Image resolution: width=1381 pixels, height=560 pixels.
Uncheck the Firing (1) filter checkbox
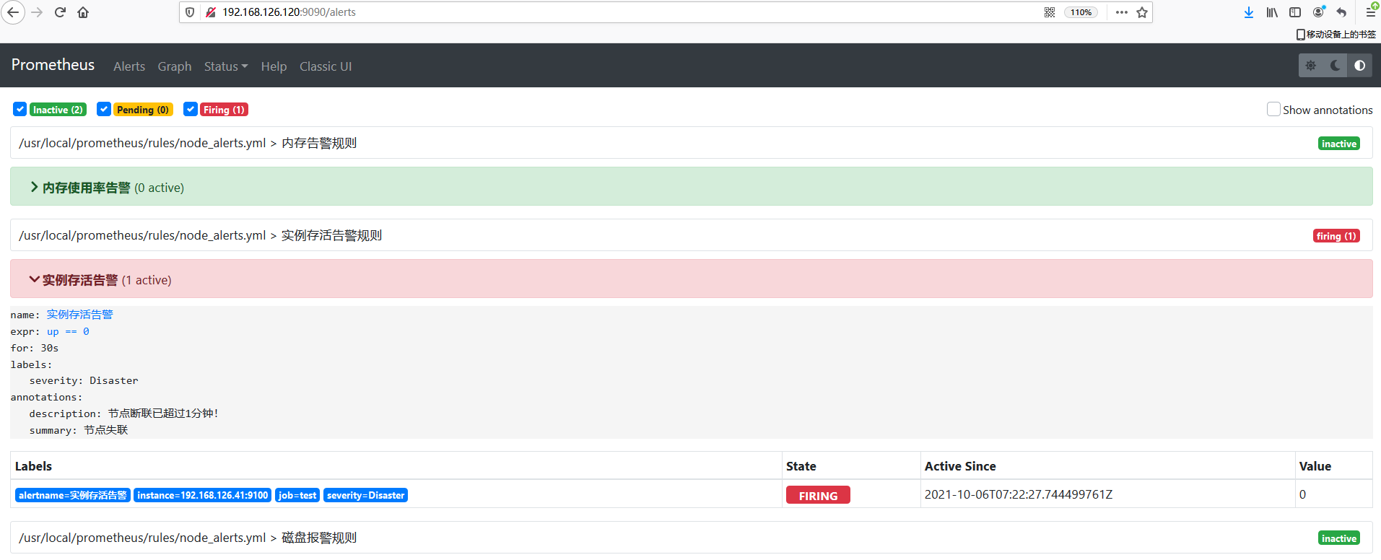pos(191,109)
